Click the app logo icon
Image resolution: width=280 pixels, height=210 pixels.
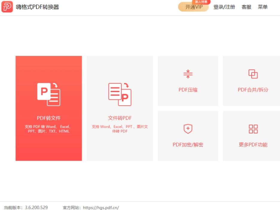(x=7, y=7)
